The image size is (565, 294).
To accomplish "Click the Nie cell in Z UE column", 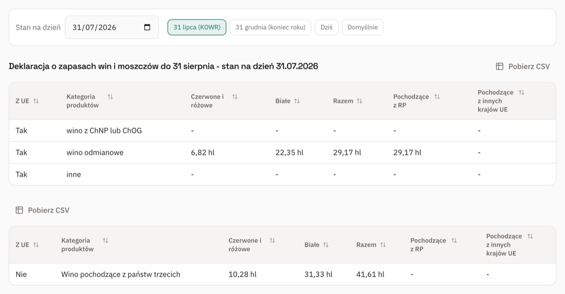I will point(21,274).
